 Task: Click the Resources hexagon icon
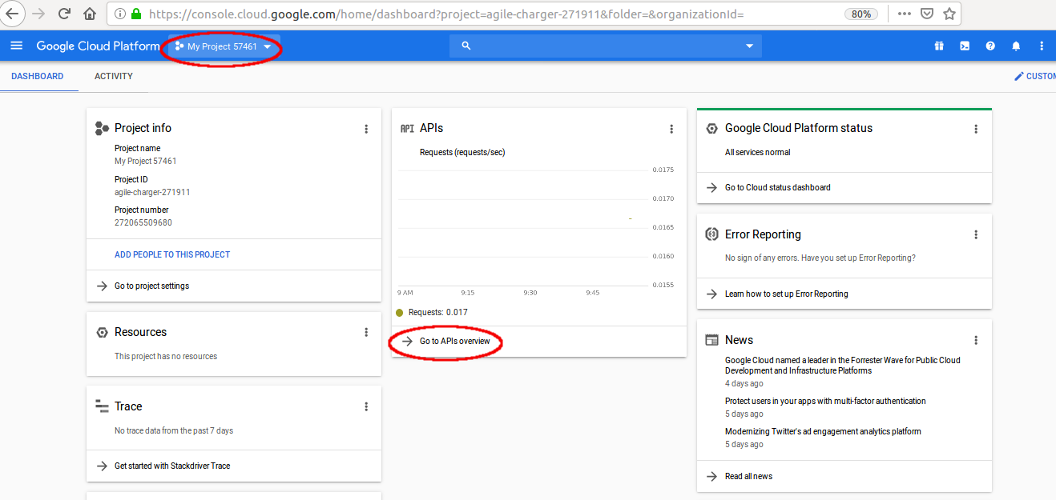tap(102, 332)
